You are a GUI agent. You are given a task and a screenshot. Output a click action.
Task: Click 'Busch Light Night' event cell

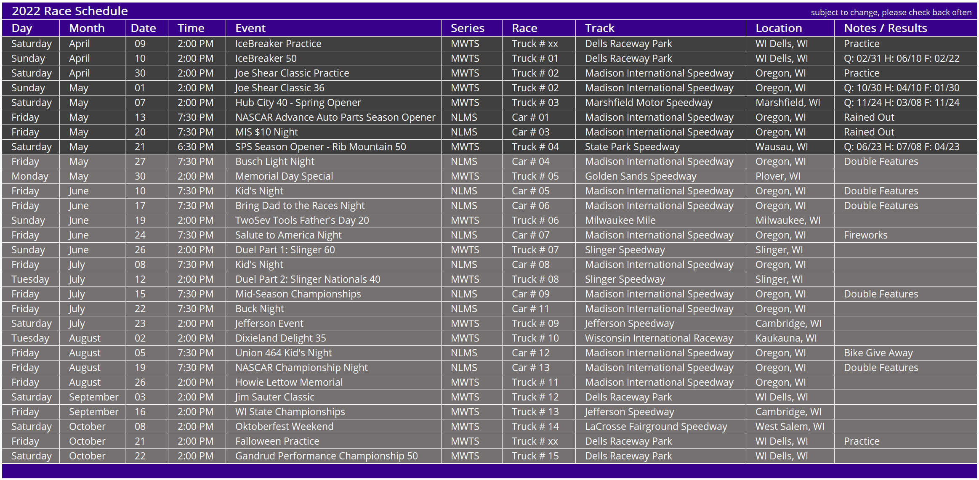point(275,162)
